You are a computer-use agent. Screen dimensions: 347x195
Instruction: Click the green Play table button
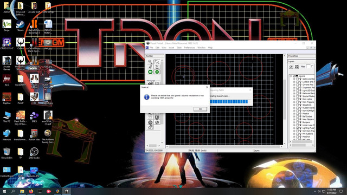coord(157,71)
